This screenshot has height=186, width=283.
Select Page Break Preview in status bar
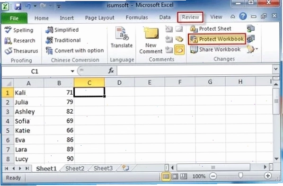tap(184, 176)
